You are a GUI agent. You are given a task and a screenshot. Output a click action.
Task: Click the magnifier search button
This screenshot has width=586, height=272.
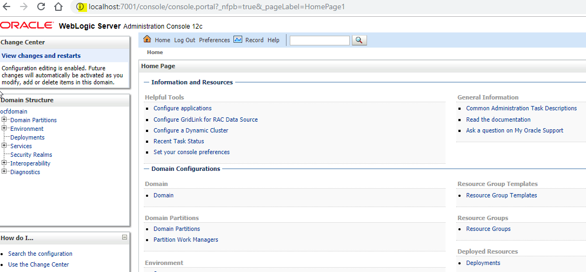359,40
